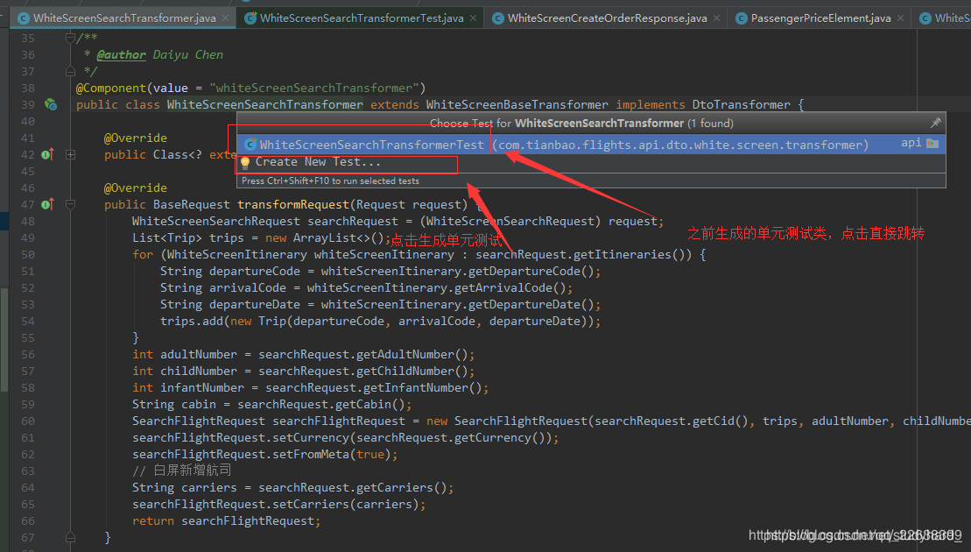
Task: Collapse transformRequest method at line 47
Action: [x=71, y=204]
